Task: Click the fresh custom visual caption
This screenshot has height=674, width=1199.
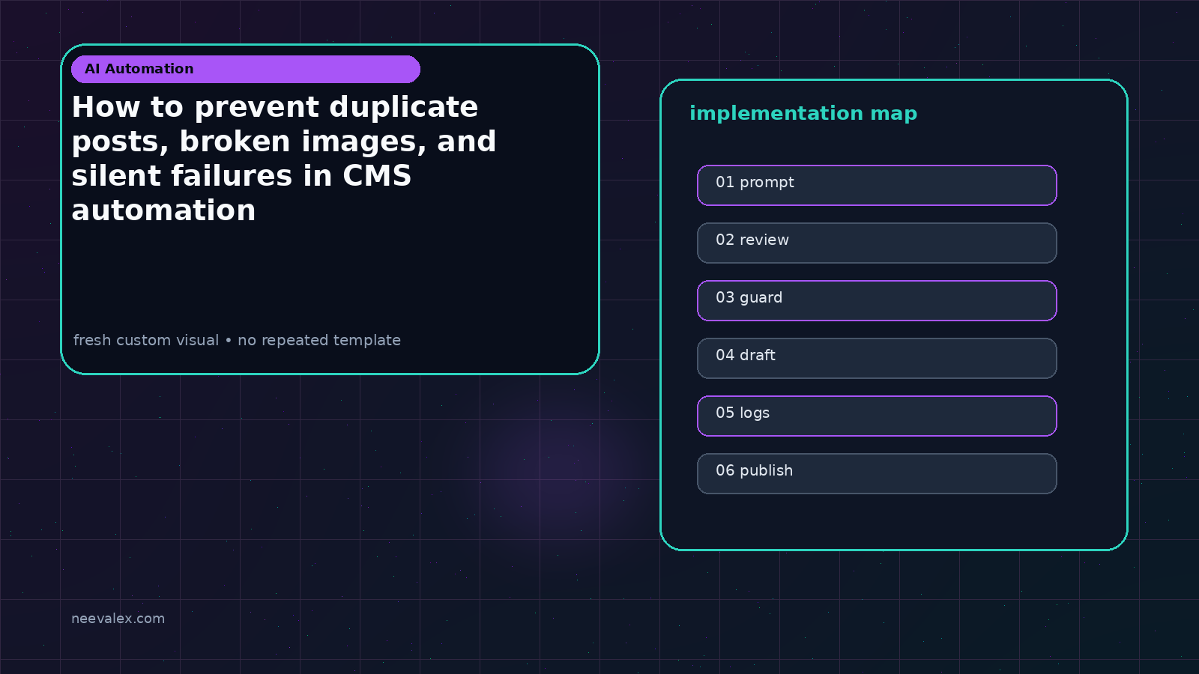Action: [237, 340]
